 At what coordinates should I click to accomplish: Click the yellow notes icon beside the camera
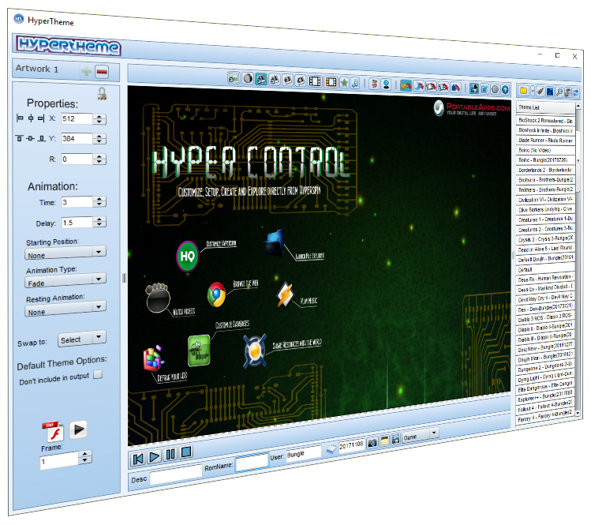click(x=384, y=441)
